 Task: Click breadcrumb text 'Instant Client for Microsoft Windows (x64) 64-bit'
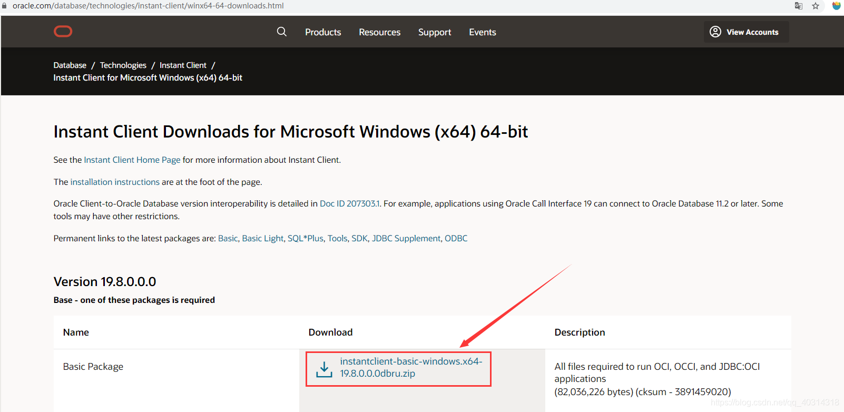click(x=148, y=78)
